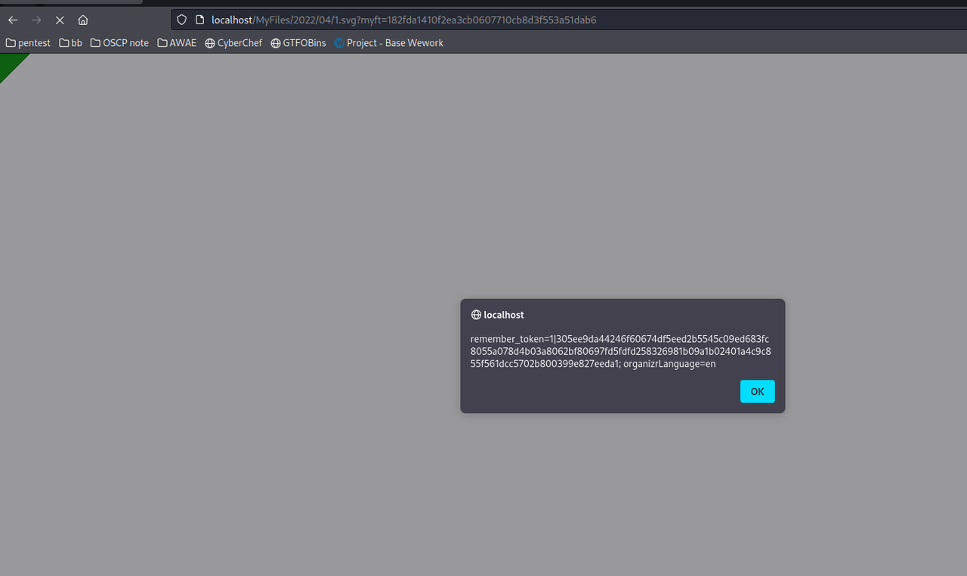Viewport: 967px width, 576px height.
Task: Click the page info icon in address bar
Action: point(199,20)
